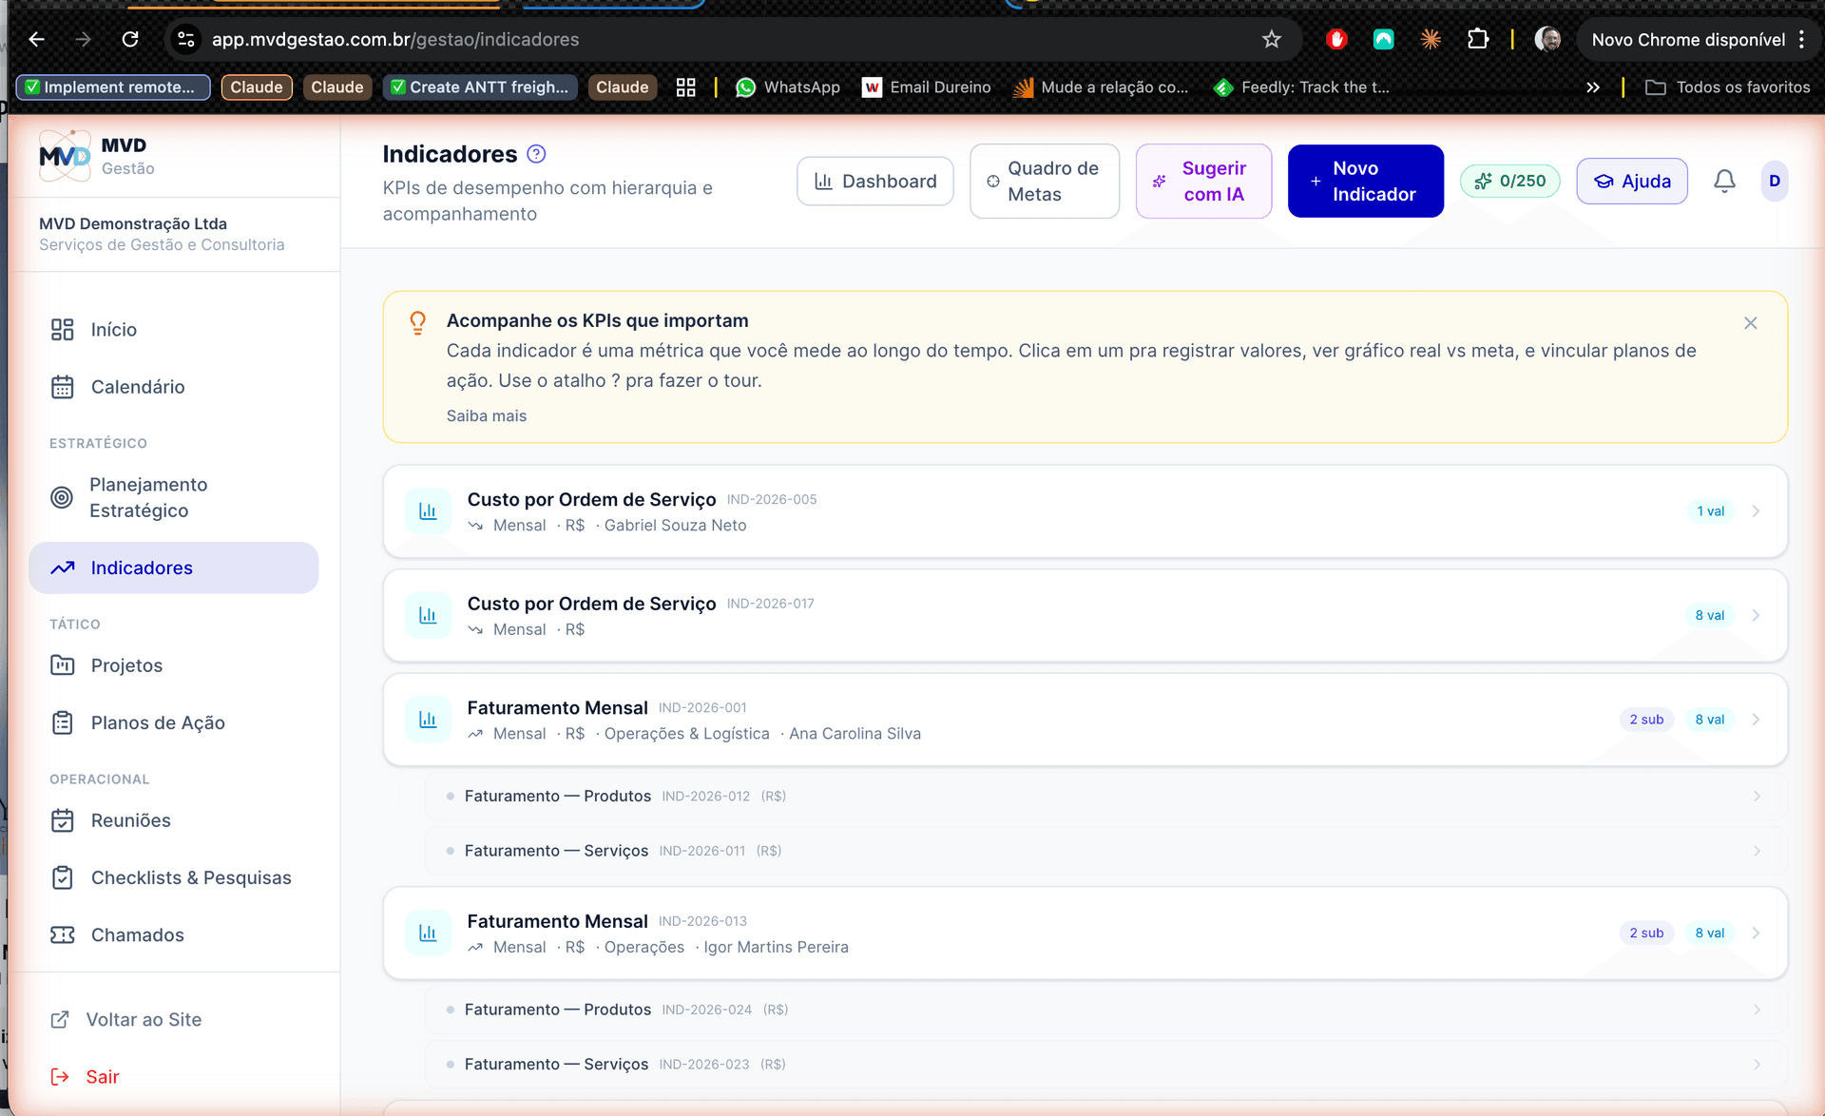The image size is (1825, 1116).
Task: Click Sair to log out
Action: tap(85, 1076)
